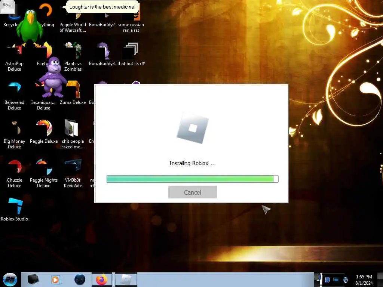Select the 'some russian ran a rat' icon
The height and width of the screenshot is (287, 383).
131,22
